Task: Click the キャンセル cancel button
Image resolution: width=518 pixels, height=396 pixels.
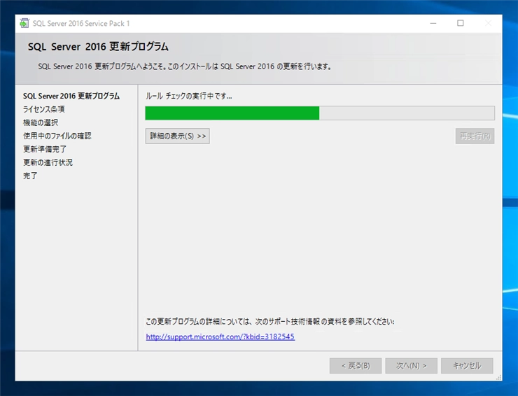Action: pyautogui.click(x=467, y=366)
